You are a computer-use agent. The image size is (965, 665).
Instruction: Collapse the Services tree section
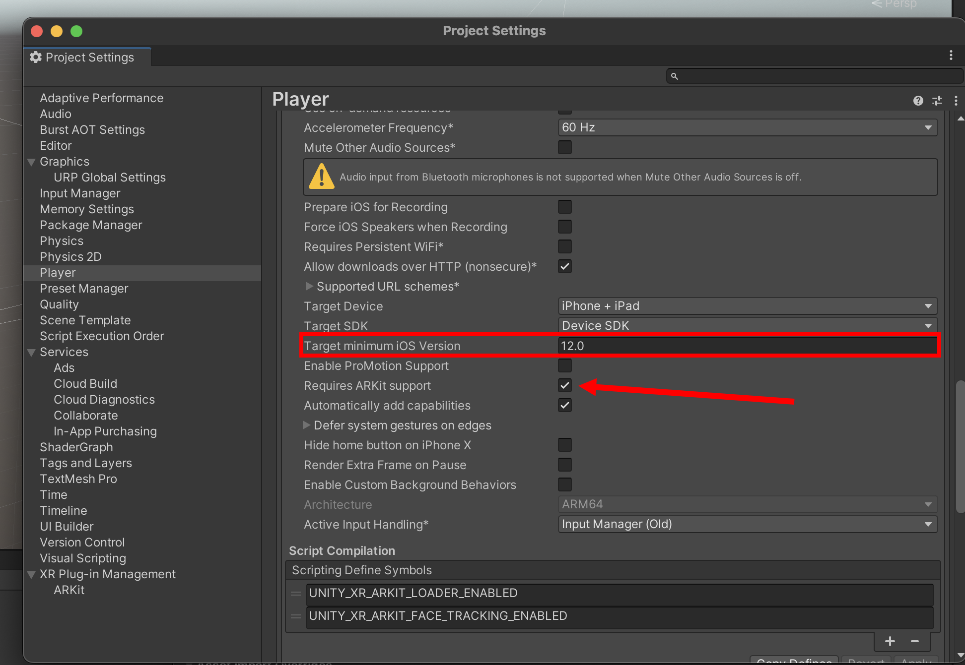[31, 353]
